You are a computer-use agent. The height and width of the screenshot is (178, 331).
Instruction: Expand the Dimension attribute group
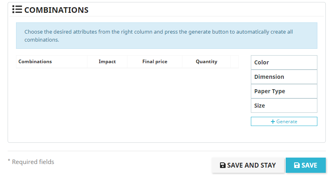point(284,77)
